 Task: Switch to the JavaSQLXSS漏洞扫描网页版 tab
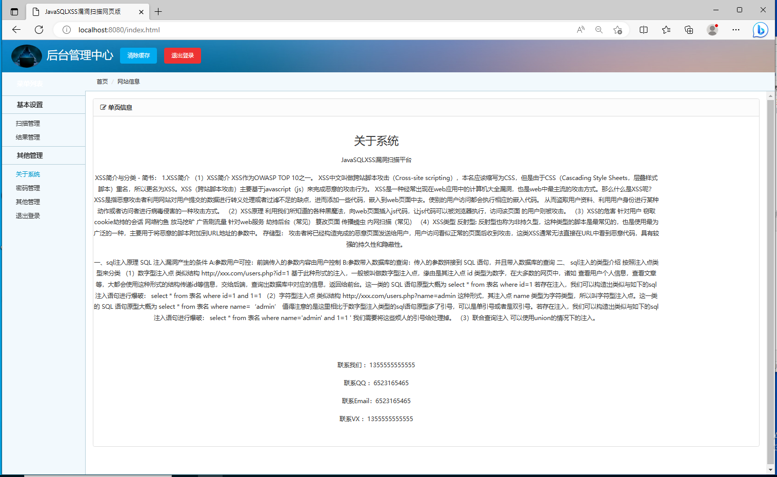(x=82, y=11)
